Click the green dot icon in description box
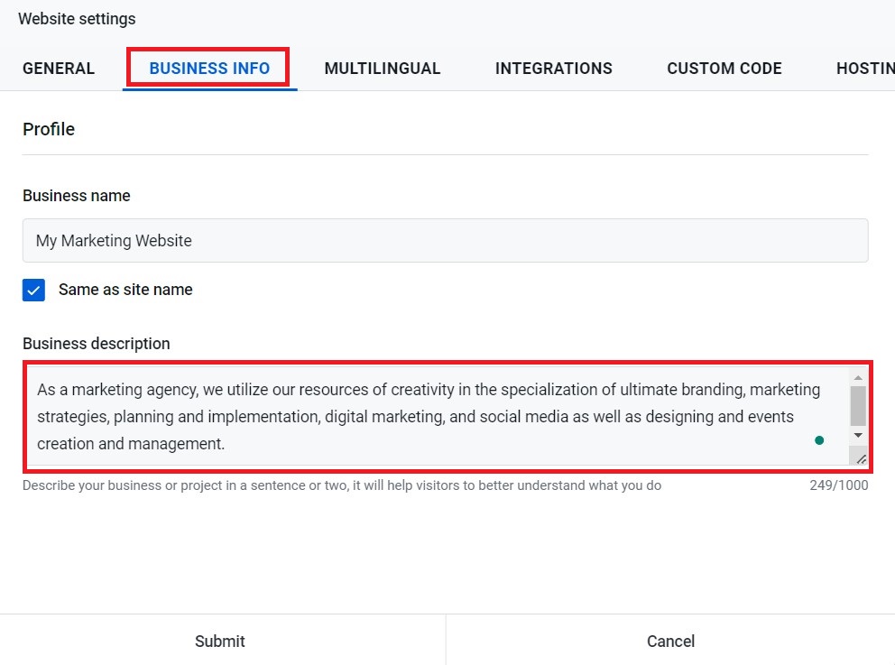The width and height of the screenshot is (895, 665). click(819, 440)
